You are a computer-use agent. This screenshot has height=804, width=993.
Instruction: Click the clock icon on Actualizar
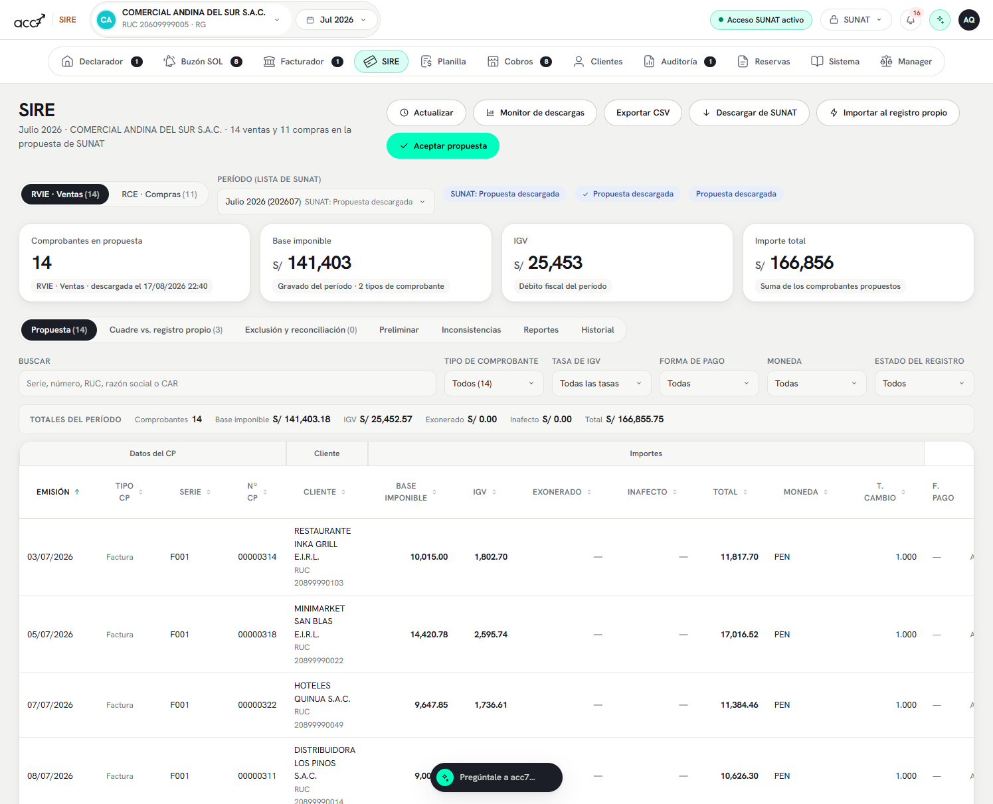pyautogui.click(x=404, y=113)
